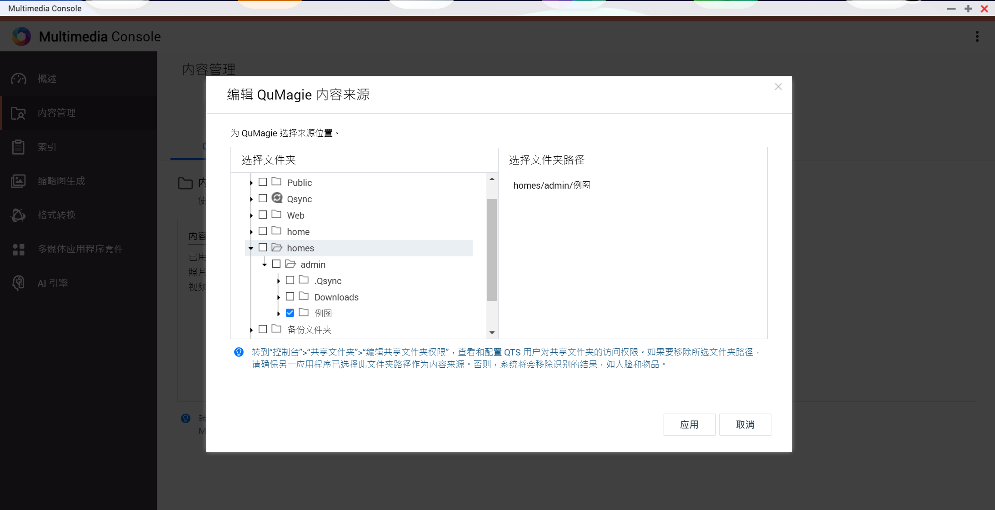This screenshot has height=510, width=995.
Task: Collapse the admin folder tree node
Action: [x=265, y=265]
